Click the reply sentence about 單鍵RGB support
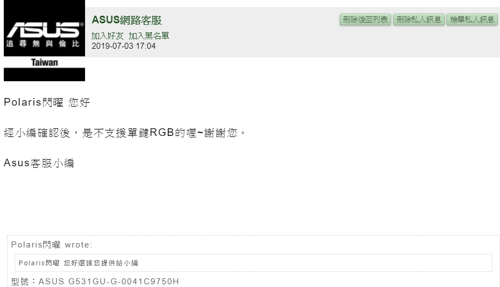The width and height of the screenshot is (500, 287). tap(125, 133)
